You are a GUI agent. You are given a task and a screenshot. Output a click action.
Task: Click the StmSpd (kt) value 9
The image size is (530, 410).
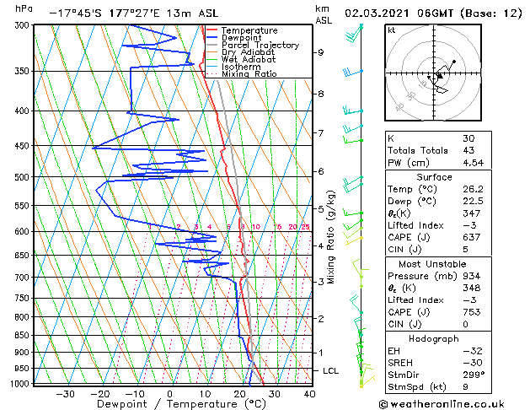coord(465,386)
